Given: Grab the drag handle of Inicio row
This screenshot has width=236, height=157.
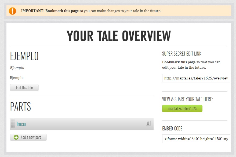Looking at the screenshot, I should pyautogui.click(x=13, y=124).
